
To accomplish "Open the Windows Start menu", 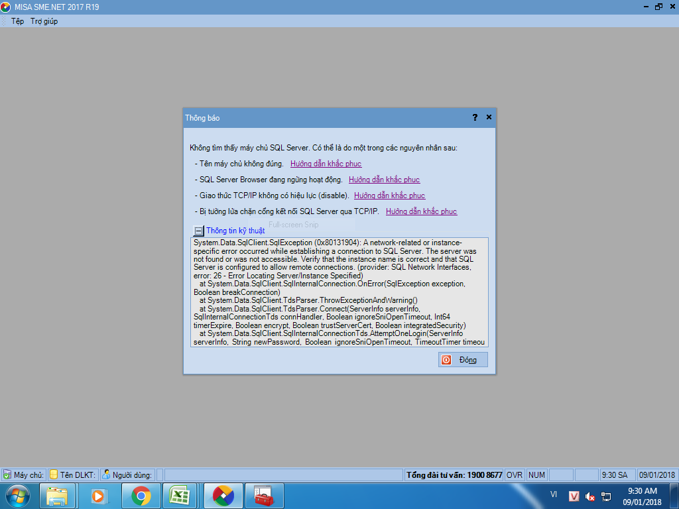I will click(18, 496).
